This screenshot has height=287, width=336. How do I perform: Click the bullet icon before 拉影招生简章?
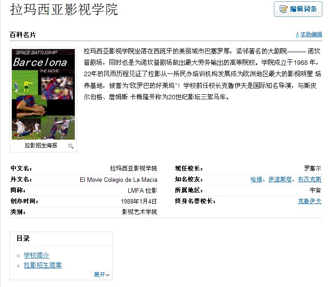click(x=19, y=266)
